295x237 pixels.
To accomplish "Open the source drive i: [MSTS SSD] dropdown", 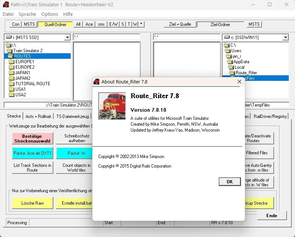I will [x=67, y=37].
